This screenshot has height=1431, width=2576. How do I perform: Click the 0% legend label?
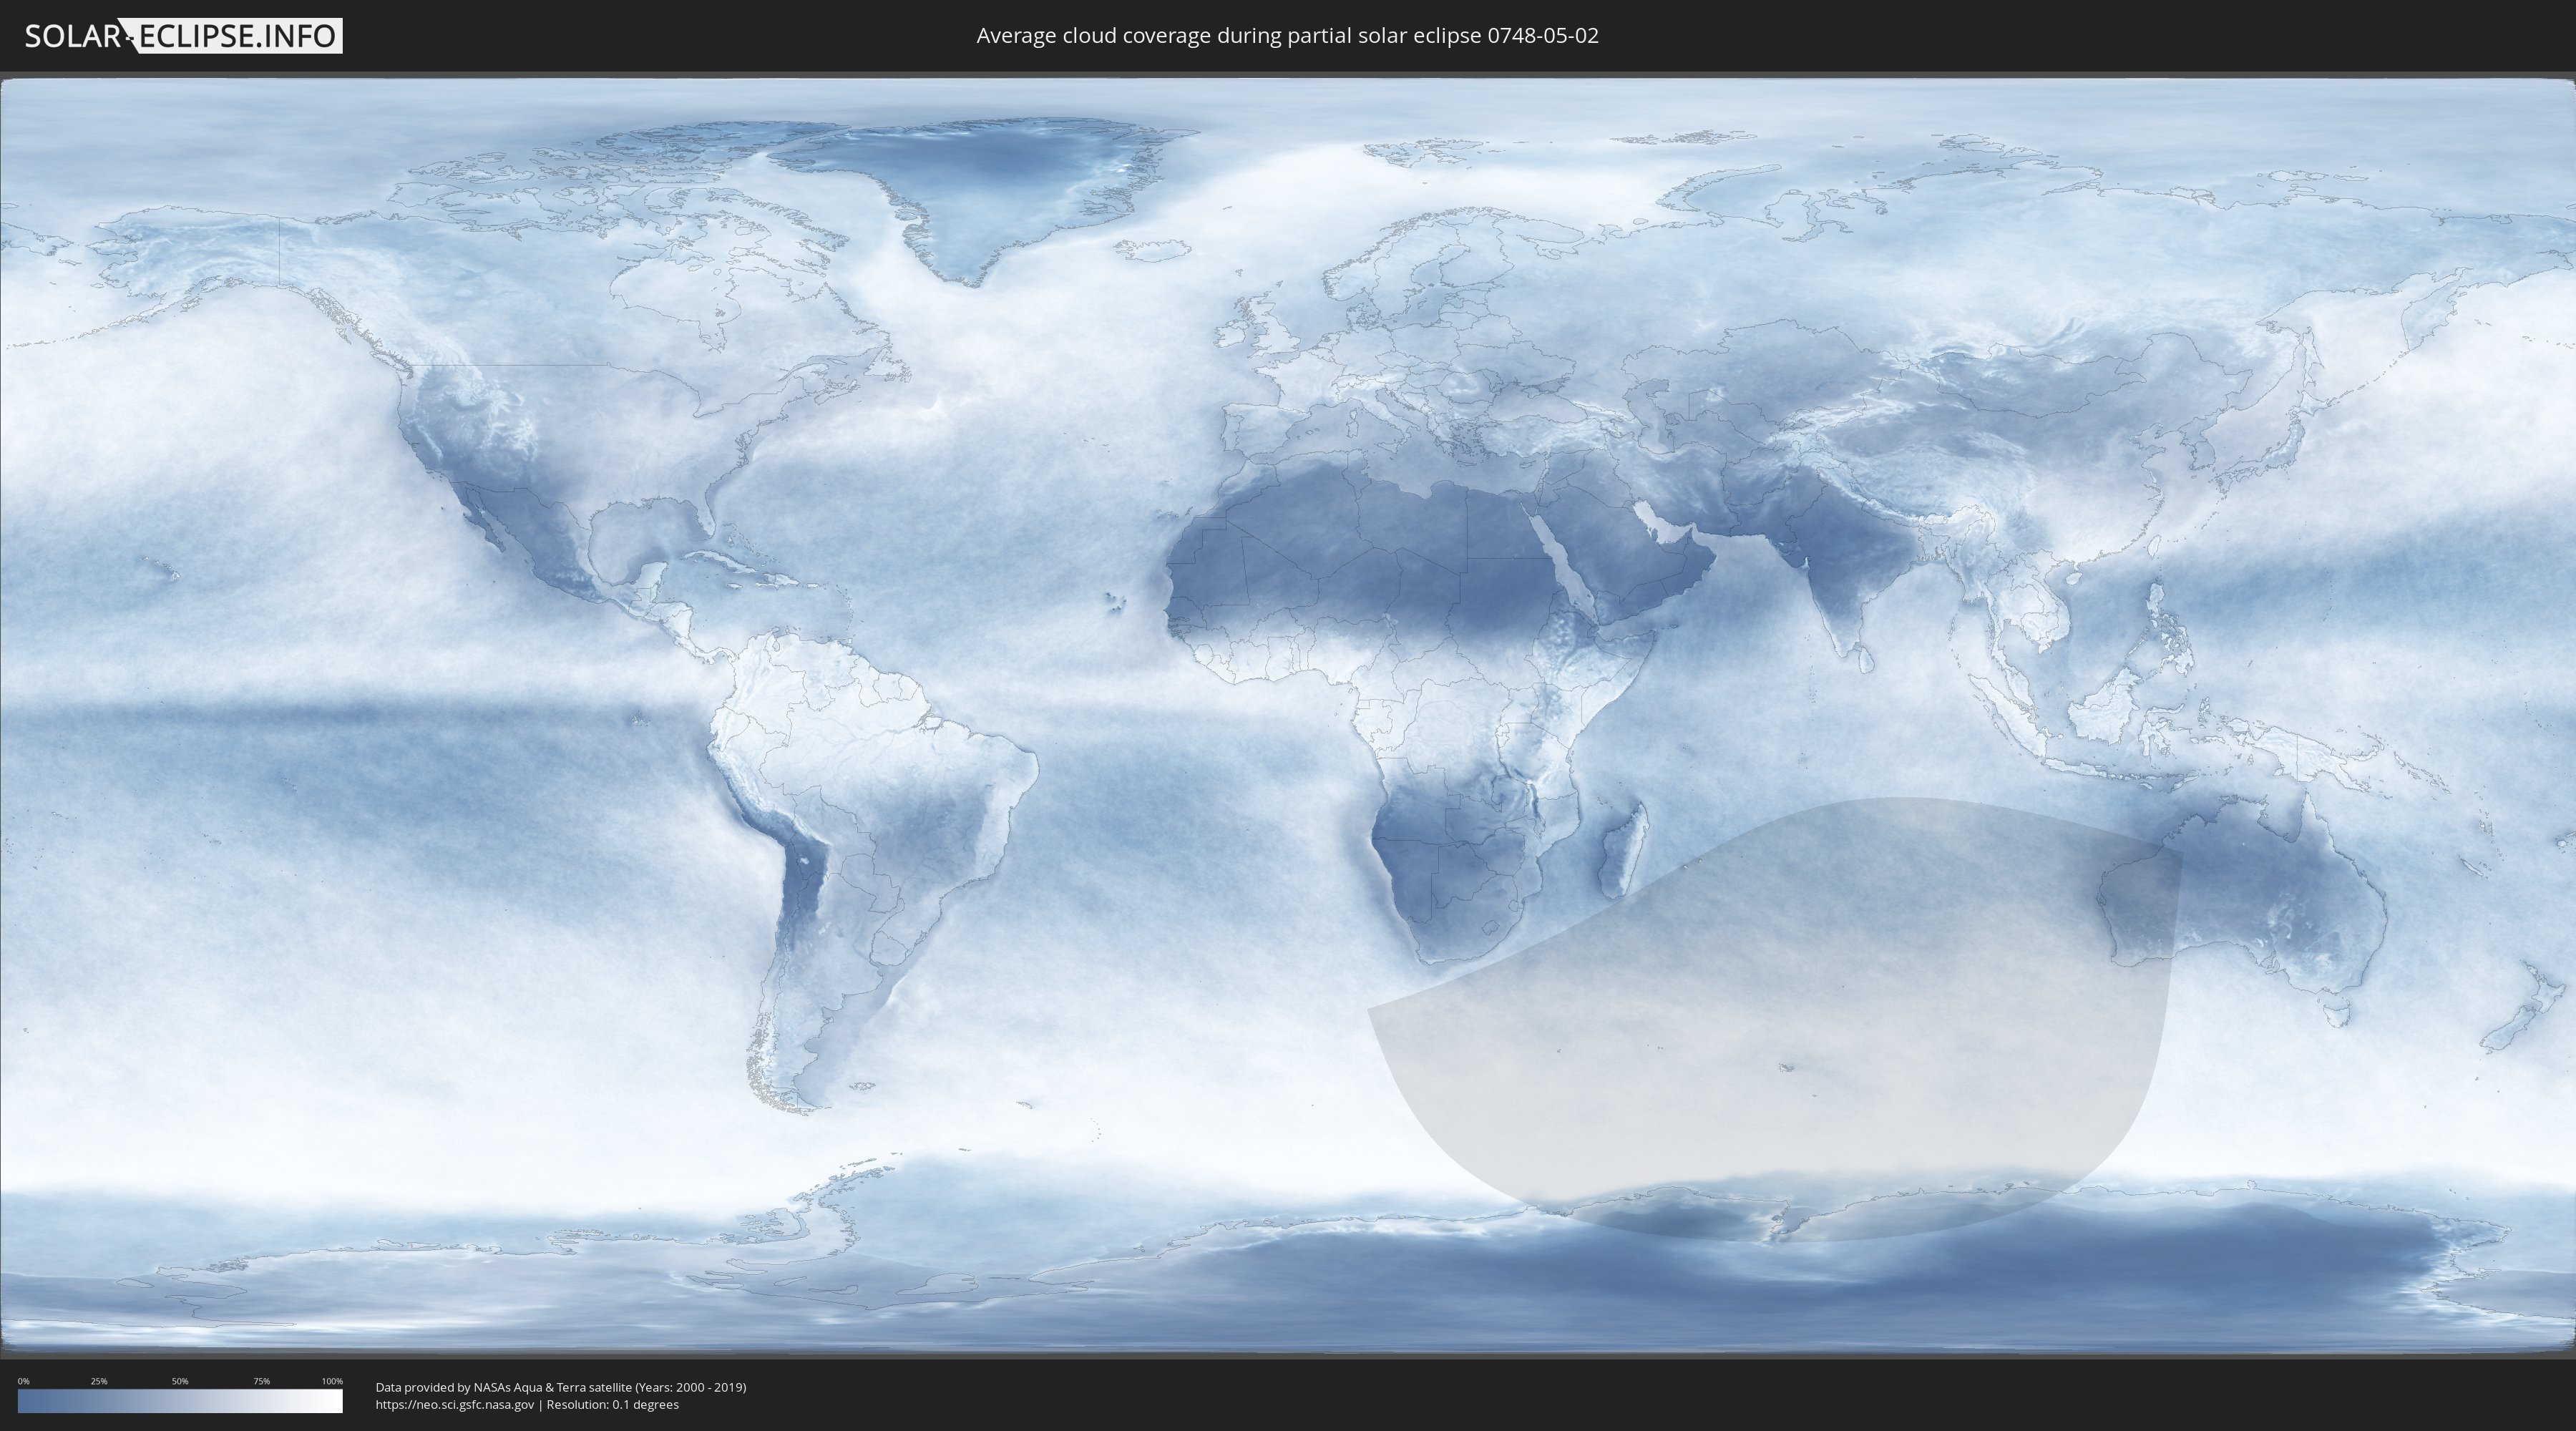point(23,1381)
